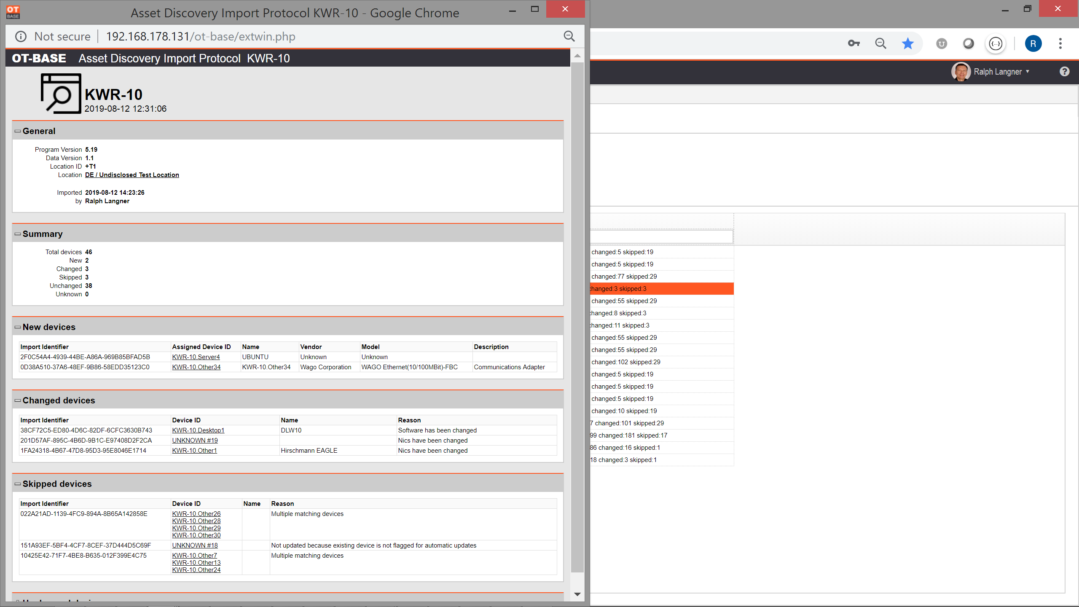Click the site information icon next to Not secure
Image resolution: width=1079 pixels, height=607 pixels.
coord(21,37)
